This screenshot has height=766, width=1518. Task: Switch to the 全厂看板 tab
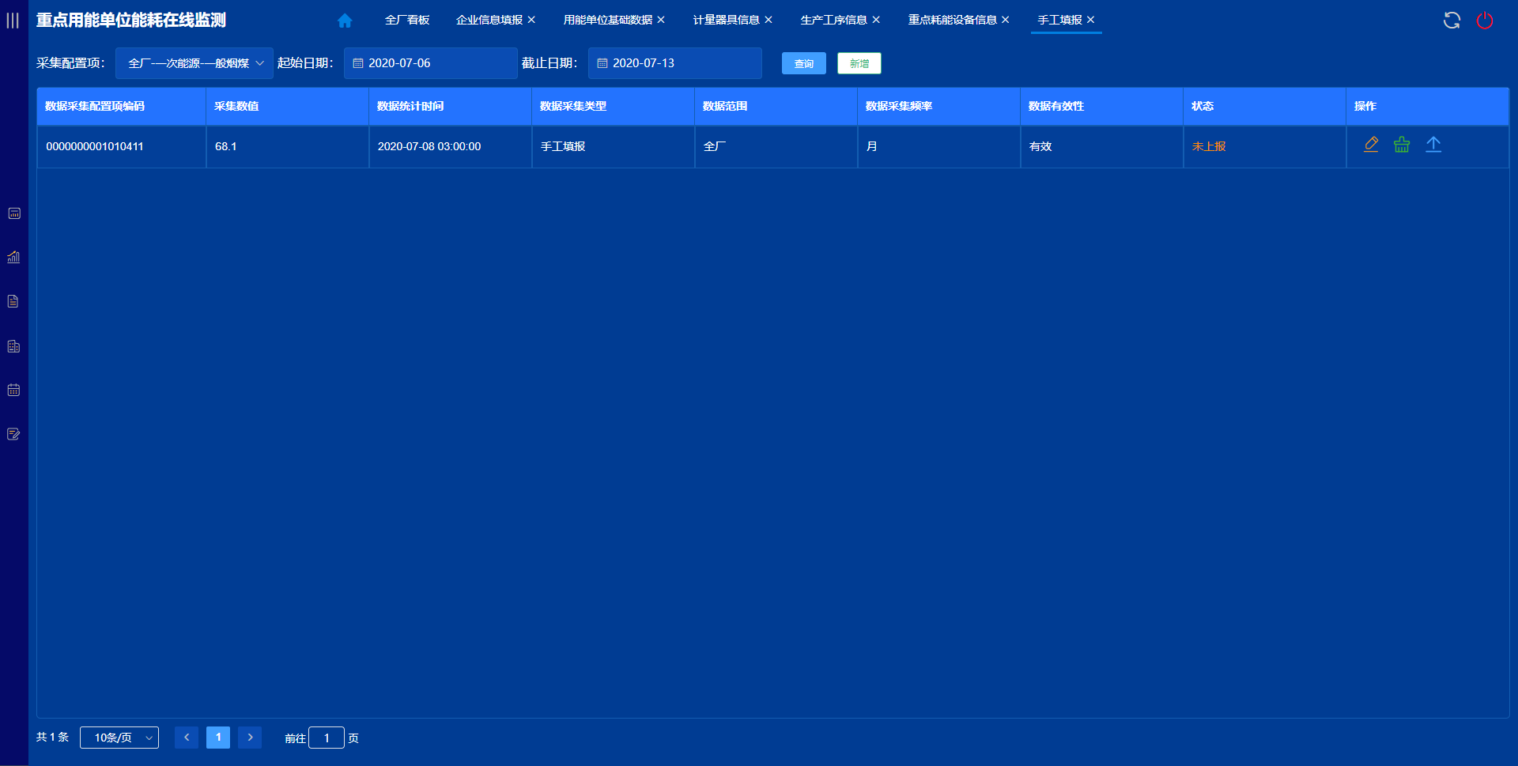407,20
